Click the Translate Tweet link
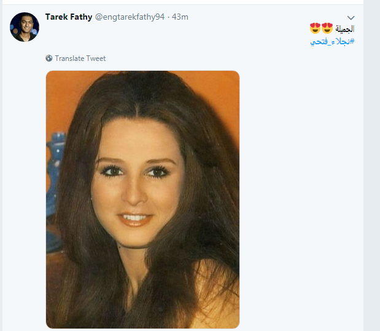The image size is (380, 331). point(80,58)
